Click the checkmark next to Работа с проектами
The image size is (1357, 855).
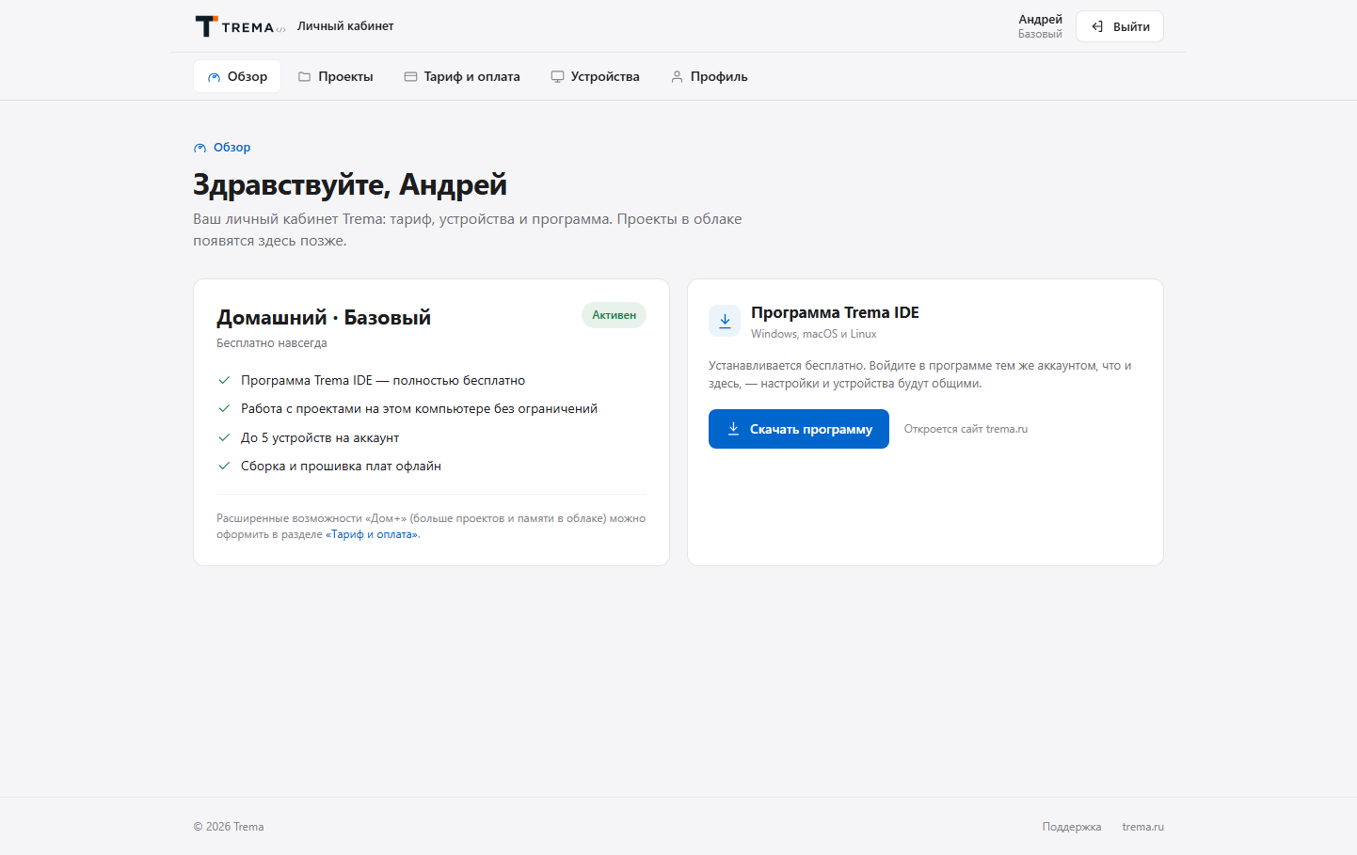click(224, 408)
